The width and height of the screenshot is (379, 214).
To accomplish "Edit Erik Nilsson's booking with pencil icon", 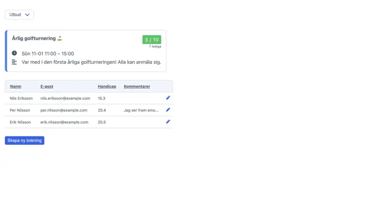I will 168,122.
